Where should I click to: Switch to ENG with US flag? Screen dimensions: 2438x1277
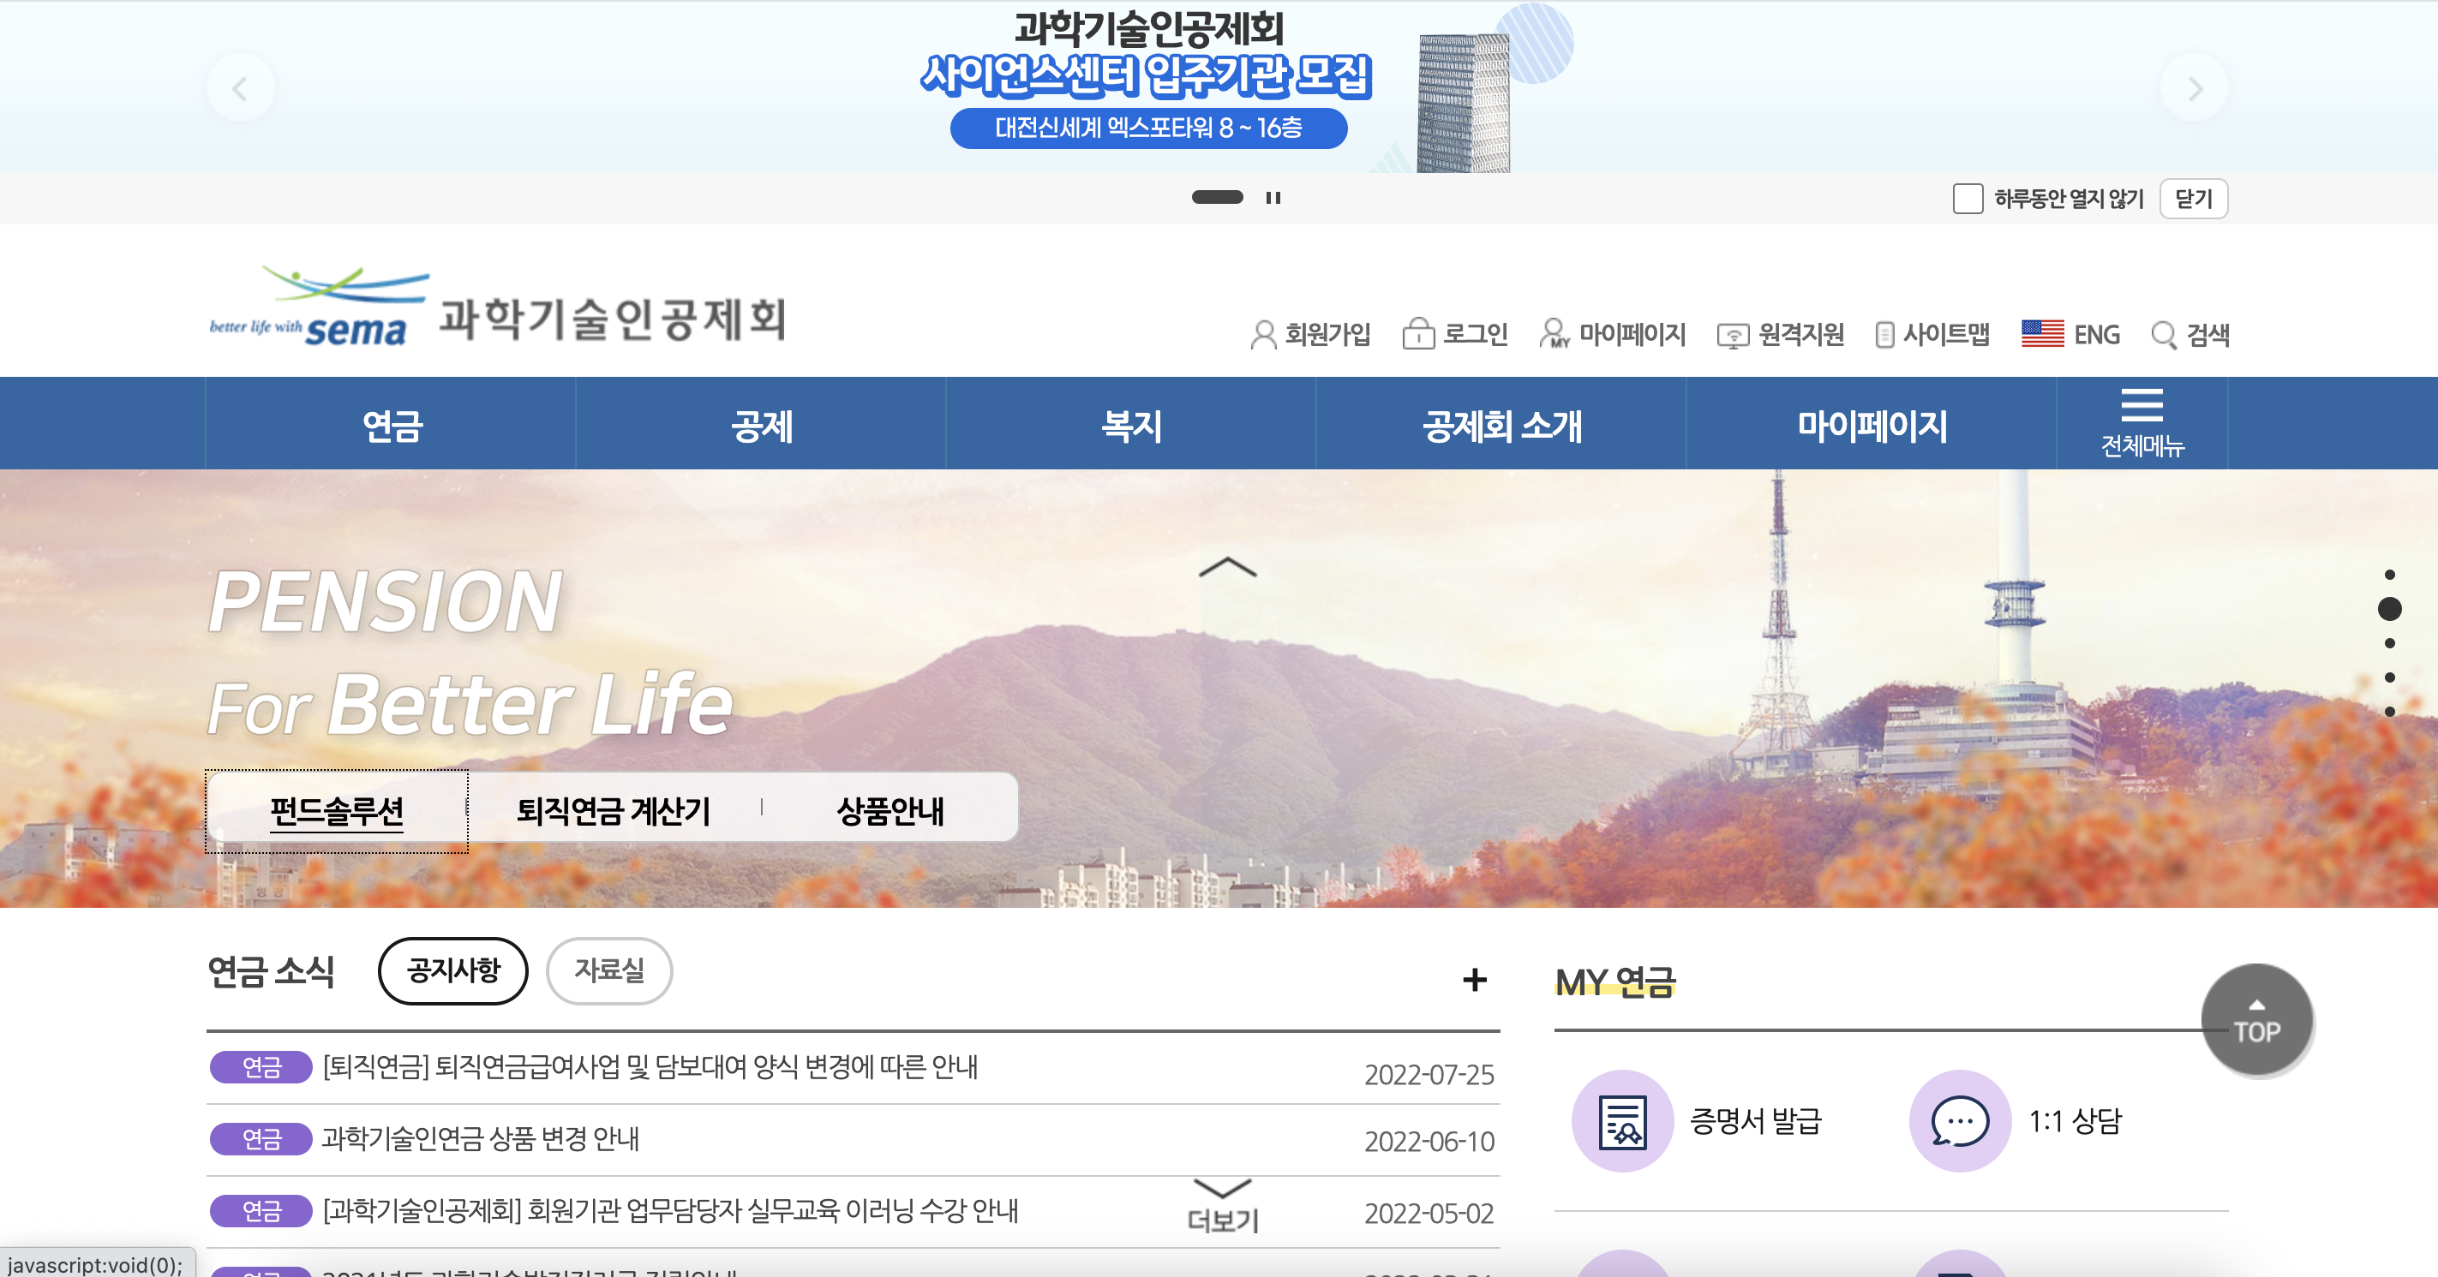[2070, 334]
